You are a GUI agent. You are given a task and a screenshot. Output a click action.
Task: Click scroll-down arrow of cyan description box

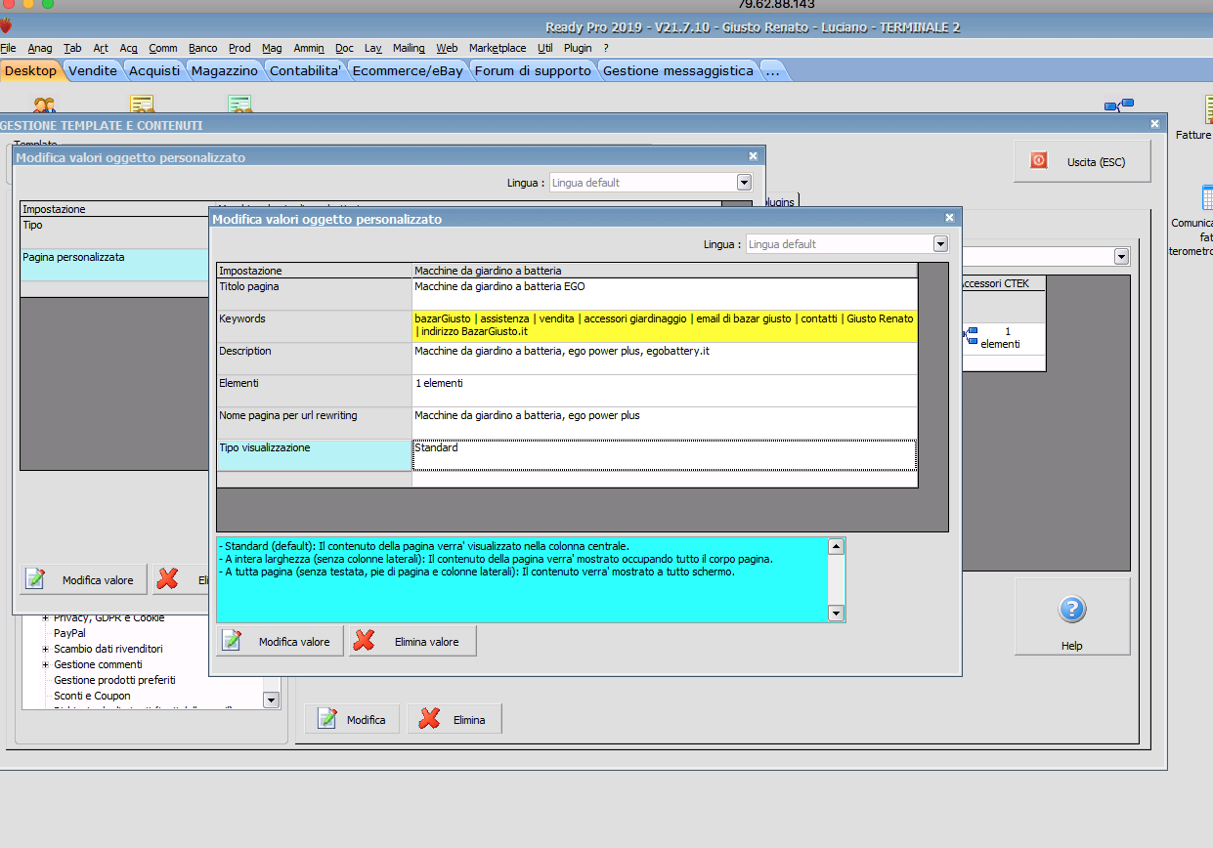click(x=836, y=613)
